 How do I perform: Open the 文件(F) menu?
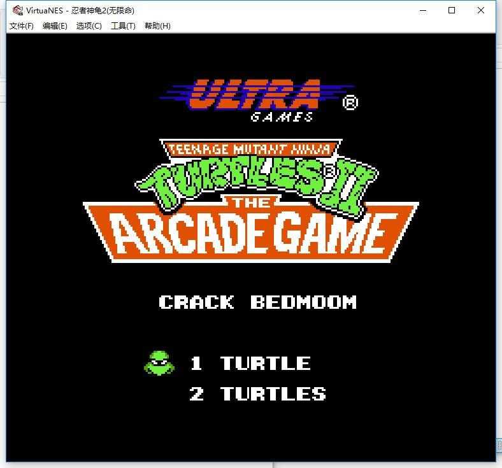pyautogui.click(x=22, y=26)
